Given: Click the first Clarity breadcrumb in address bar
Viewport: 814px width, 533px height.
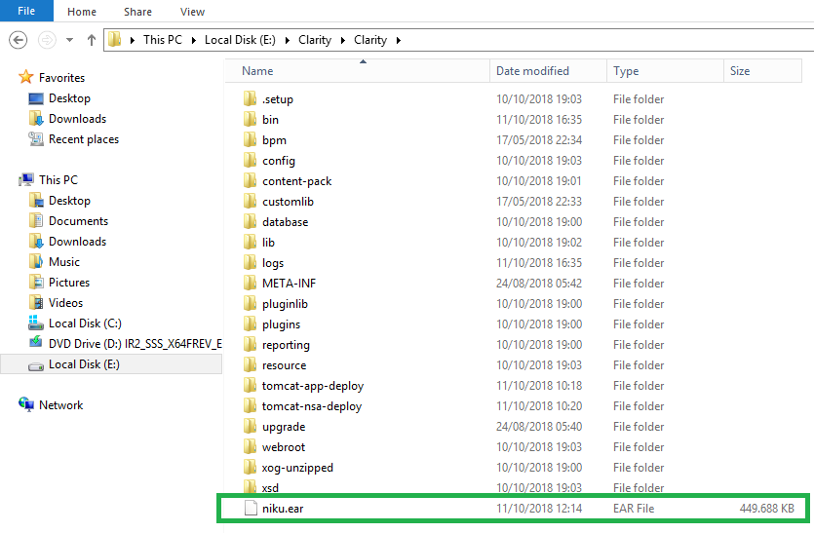Looking at the screenshot, I should point(315,40).
